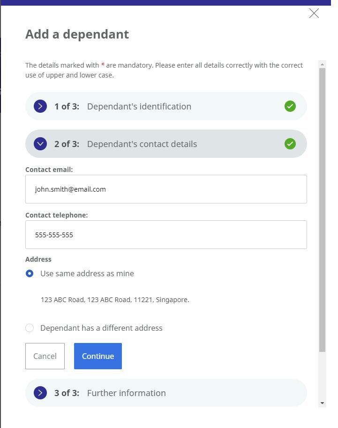Expand step 1 chevron icon
This screenshot has width=338, height=428.
40,106
